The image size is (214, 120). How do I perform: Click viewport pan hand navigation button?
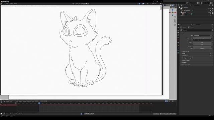[175, 20]
